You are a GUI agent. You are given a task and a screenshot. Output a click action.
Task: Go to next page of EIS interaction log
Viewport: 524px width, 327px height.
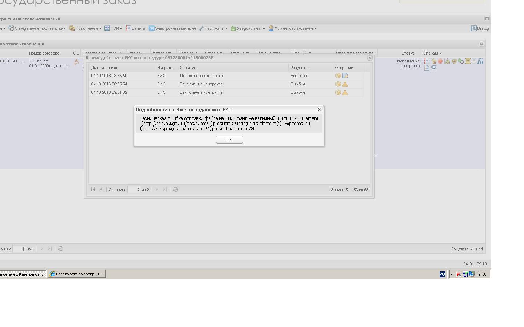click(157, 189)
